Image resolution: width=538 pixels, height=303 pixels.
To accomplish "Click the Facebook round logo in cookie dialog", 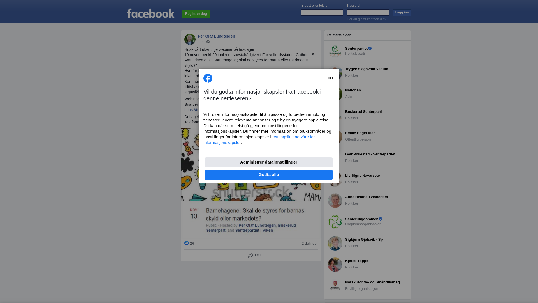I will tap(208, 78).
